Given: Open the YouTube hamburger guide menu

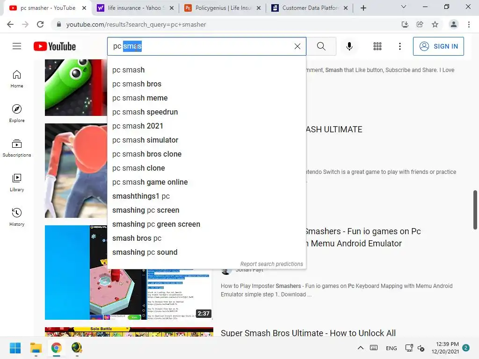Looking at the screenshot, I should (x=17, y=46).
